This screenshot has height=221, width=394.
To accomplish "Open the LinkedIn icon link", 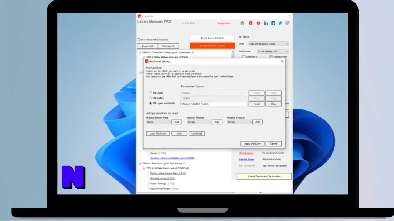I will pyautogui.click(x=266, y=23).
